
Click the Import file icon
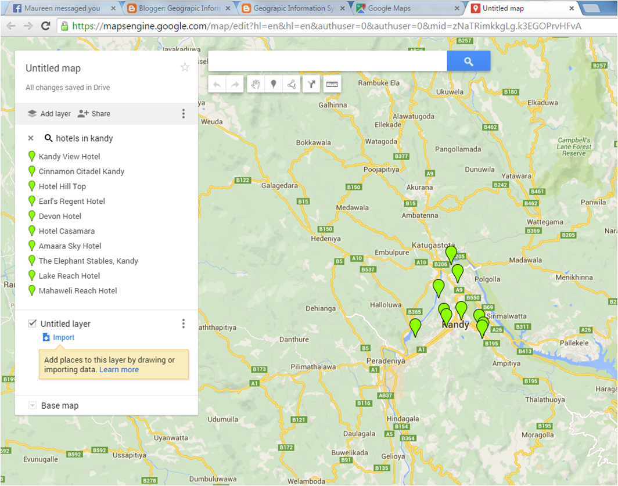(x=46, y=337)
